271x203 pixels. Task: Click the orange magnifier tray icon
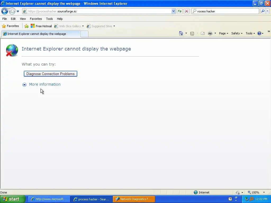coord(252,199)
